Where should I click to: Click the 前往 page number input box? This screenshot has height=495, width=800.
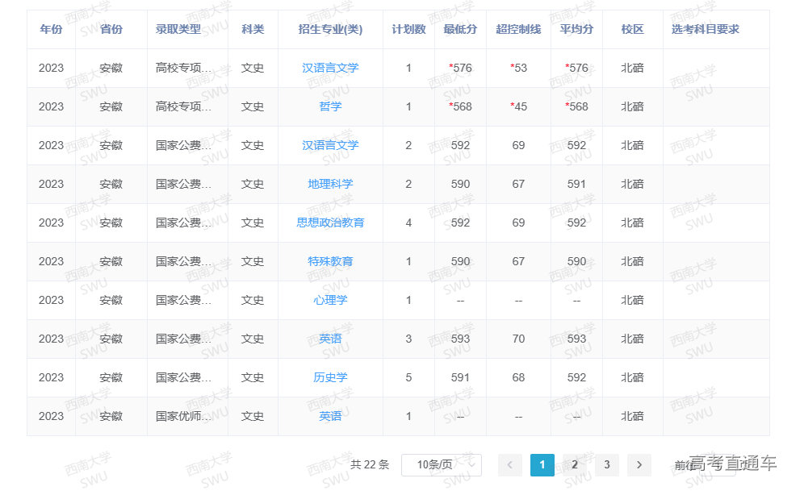click(718, 465)
